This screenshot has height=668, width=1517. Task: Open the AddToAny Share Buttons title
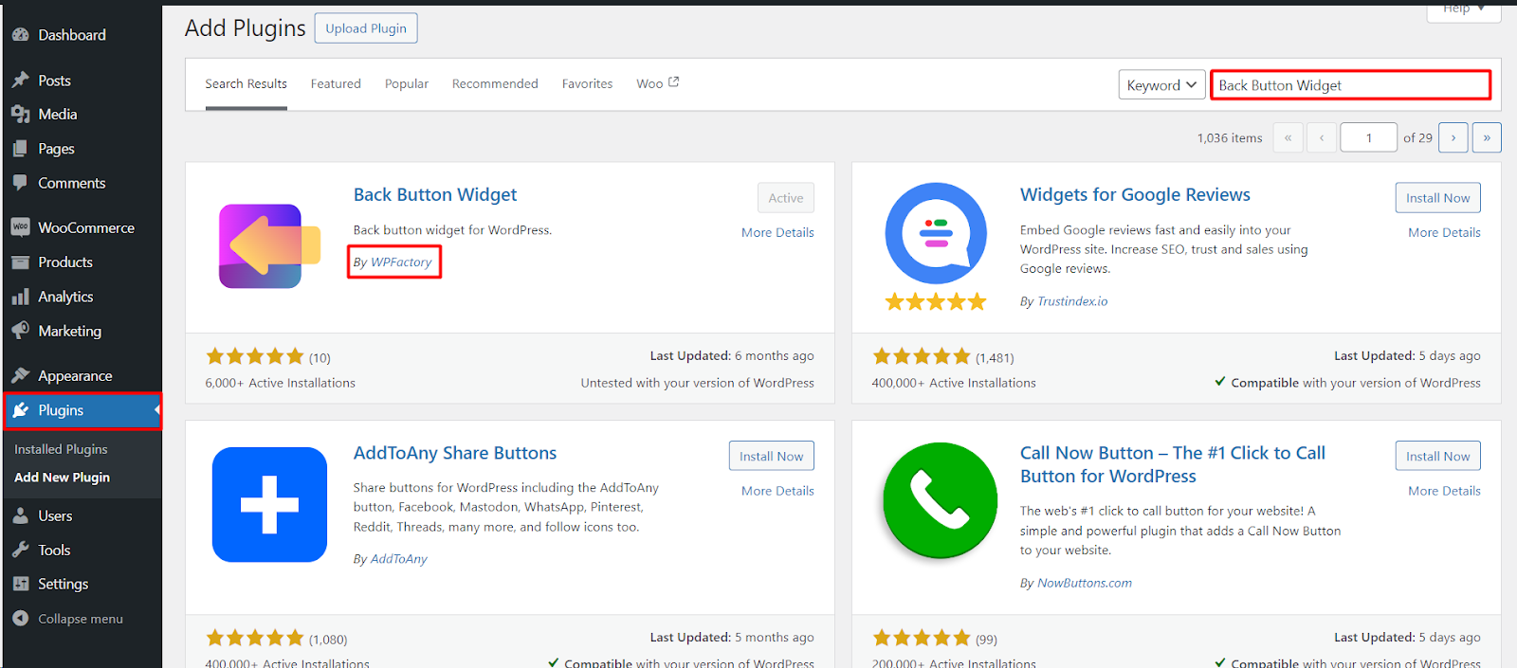tap(455, 453)
